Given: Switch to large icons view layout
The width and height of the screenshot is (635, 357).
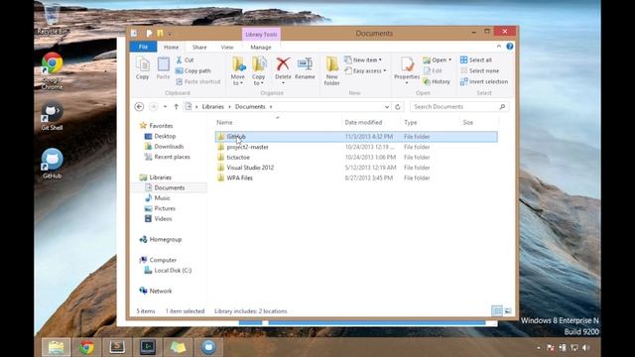Looking at the screenshot, I should point(508,310).
